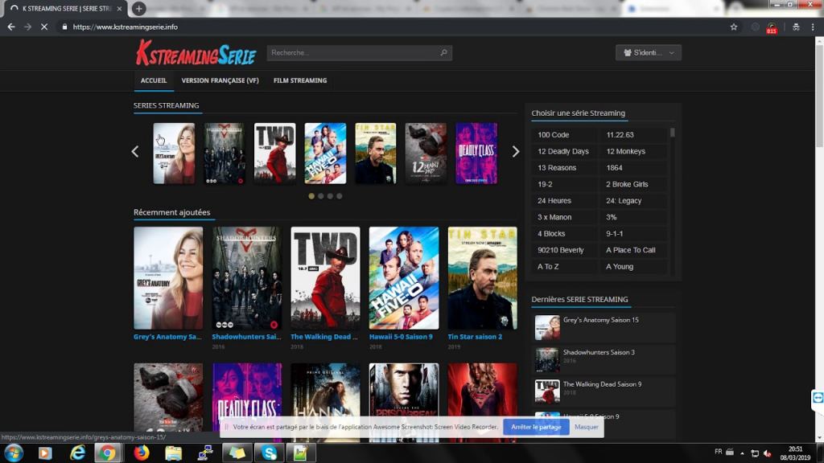Select the fourth carousel page dot

tap(340, 196)
